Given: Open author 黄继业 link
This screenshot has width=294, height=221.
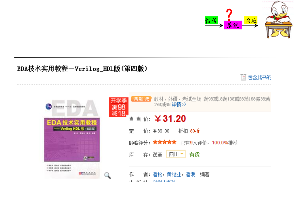Looking at the screenshot, I should 174,175.
